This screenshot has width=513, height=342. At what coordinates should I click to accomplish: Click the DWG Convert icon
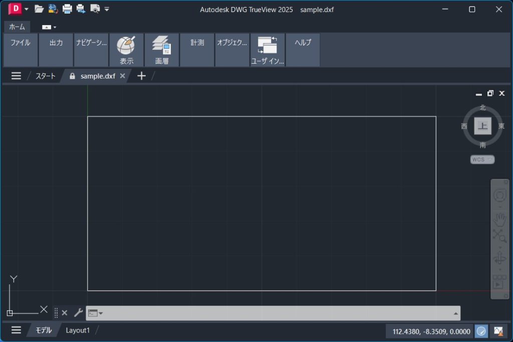coord(53,9)
